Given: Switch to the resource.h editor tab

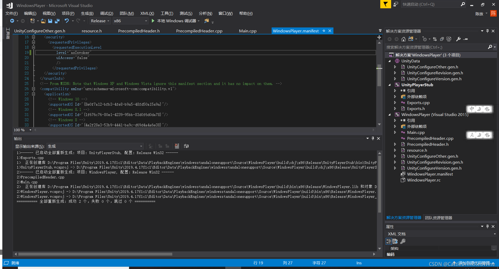Looking at the screenshot, I should coord(92,31).
